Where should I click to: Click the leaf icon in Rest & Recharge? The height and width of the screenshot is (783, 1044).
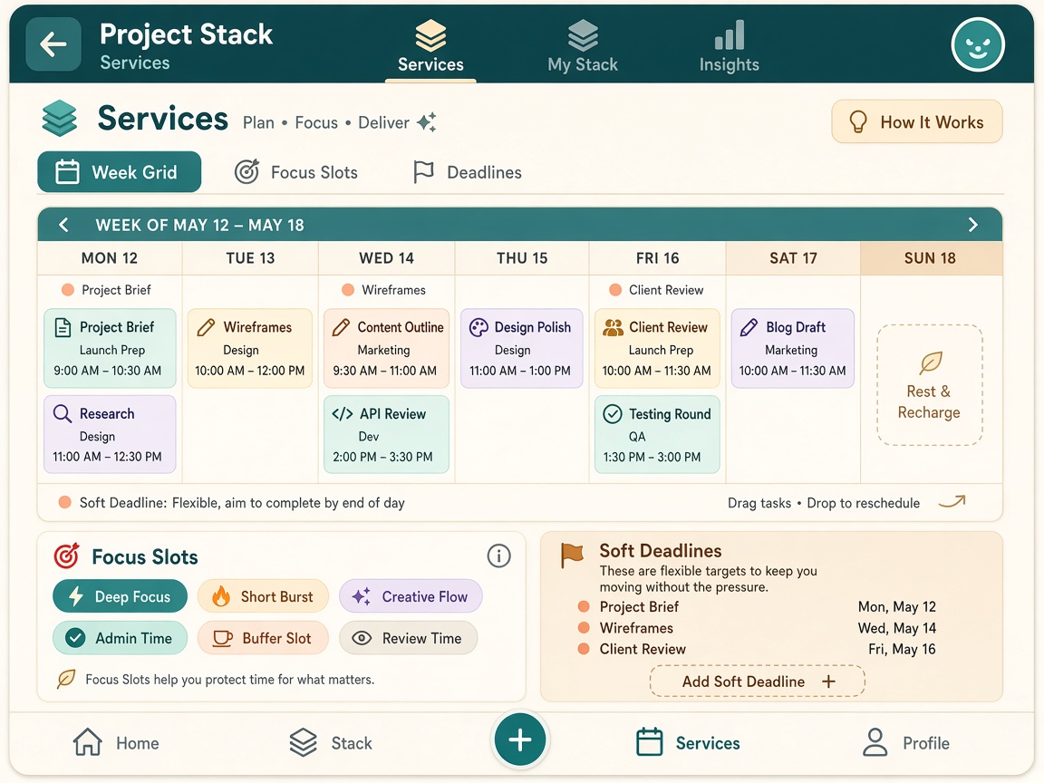[x=930, y=362]
